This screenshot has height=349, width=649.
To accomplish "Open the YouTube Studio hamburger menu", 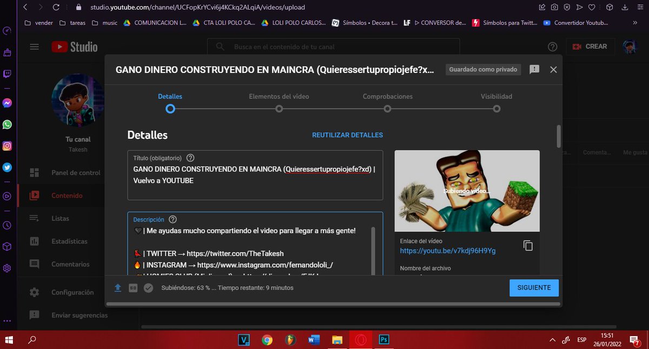I will pyautogui.click(x=35, y=46).
